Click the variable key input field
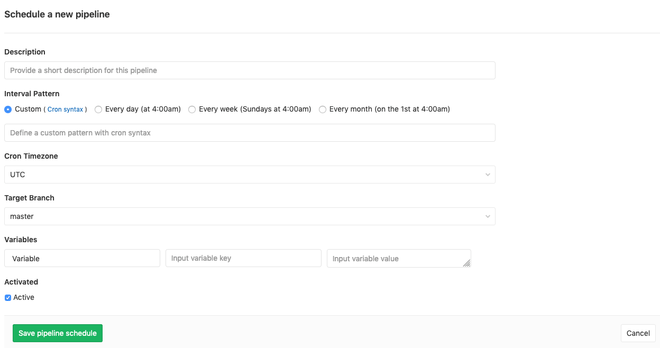 [243, 258]
